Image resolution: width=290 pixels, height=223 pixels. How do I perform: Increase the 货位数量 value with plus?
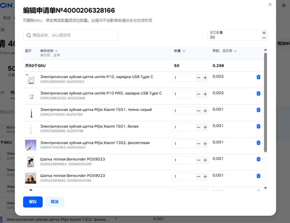click(264, 33)
